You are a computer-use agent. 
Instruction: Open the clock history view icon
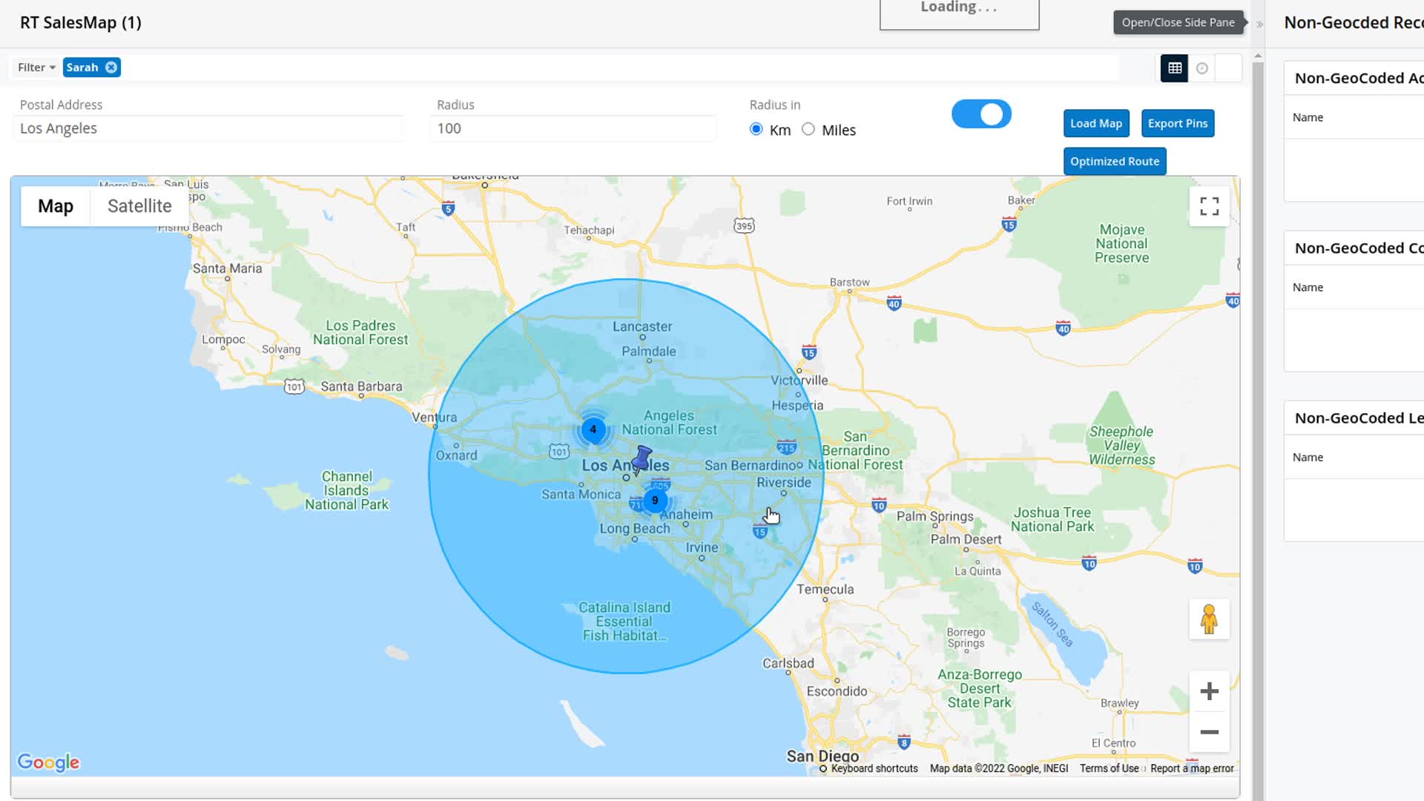(1202, 68)
